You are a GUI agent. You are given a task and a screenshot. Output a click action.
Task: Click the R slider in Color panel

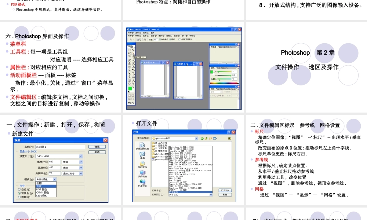click(x=225, y=71)
